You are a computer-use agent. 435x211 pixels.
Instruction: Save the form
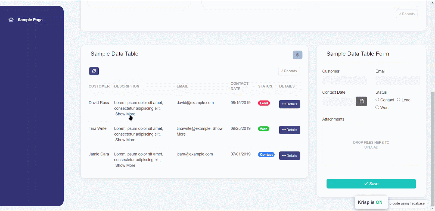[x=371, y=184]
